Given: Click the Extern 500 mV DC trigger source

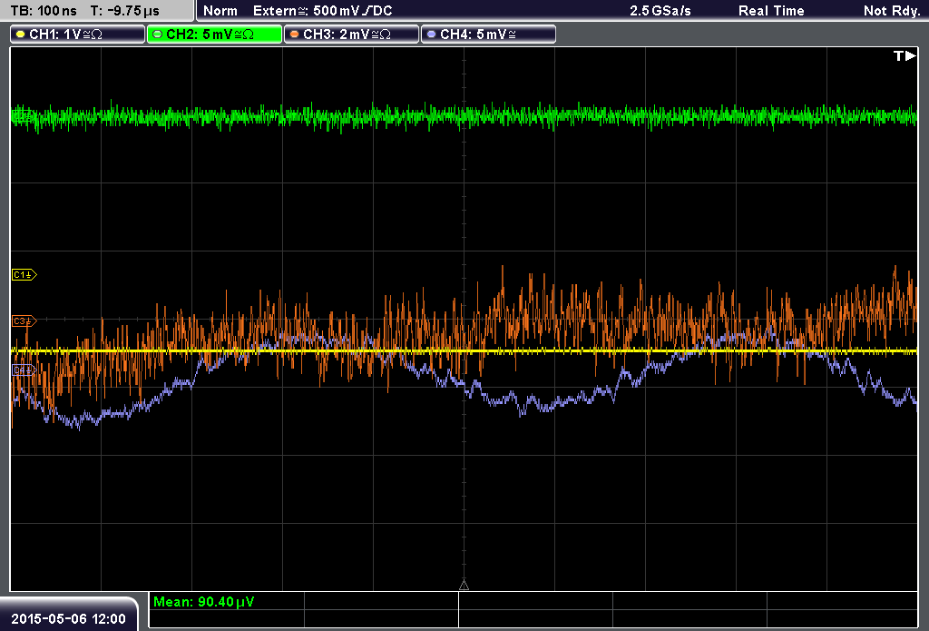Looking at the screenshot, I should pyautogui.click(x=322, y=11).
